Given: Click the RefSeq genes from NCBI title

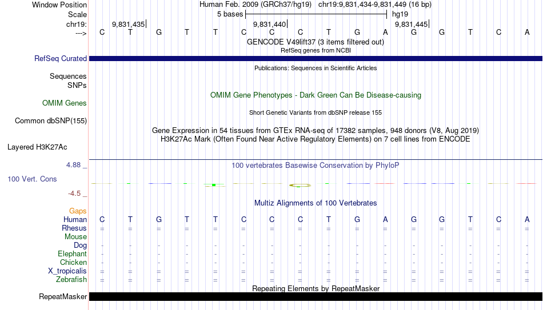Looking at the screenshot, I should click(316, 50).
